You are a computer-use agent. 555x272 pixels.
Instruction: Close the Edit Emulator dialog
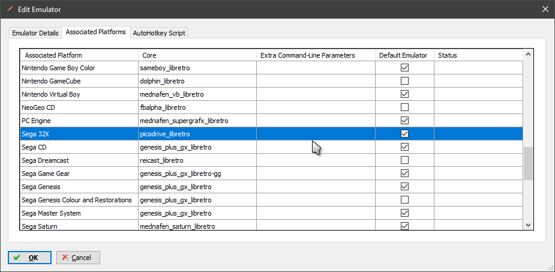[x=545, y=9]
